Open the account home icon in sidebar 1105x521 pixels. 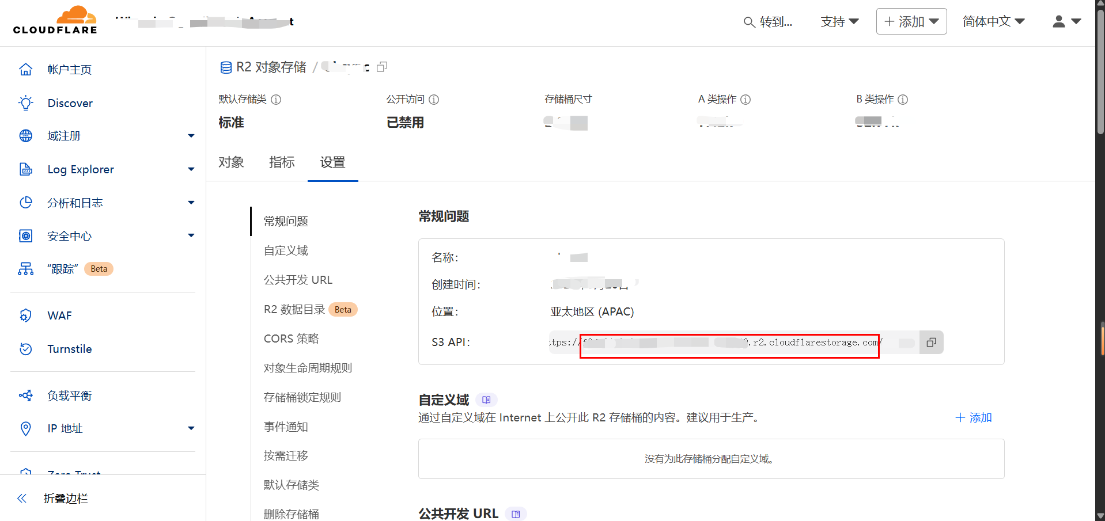pos(26,70)
